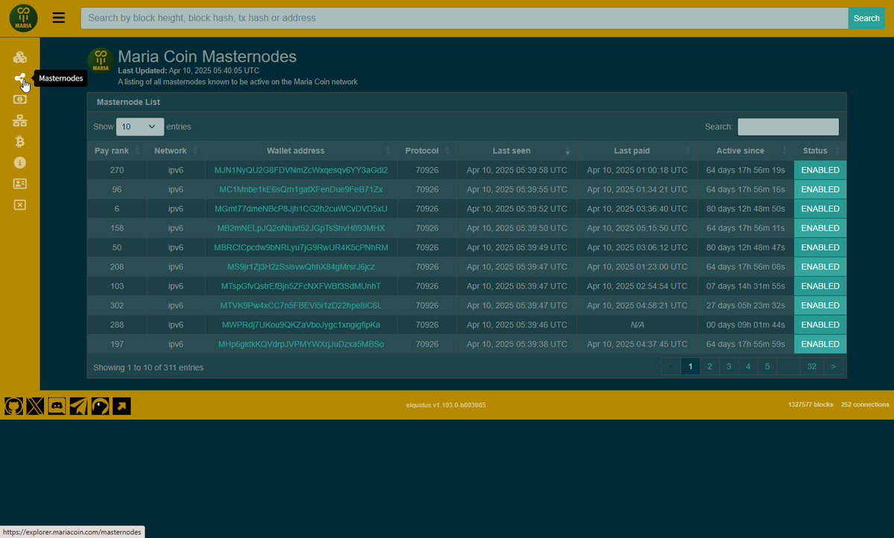Click '00 days 09h 01m 44s' active since
Screen dimensions: 894x538
pos(746,324)
